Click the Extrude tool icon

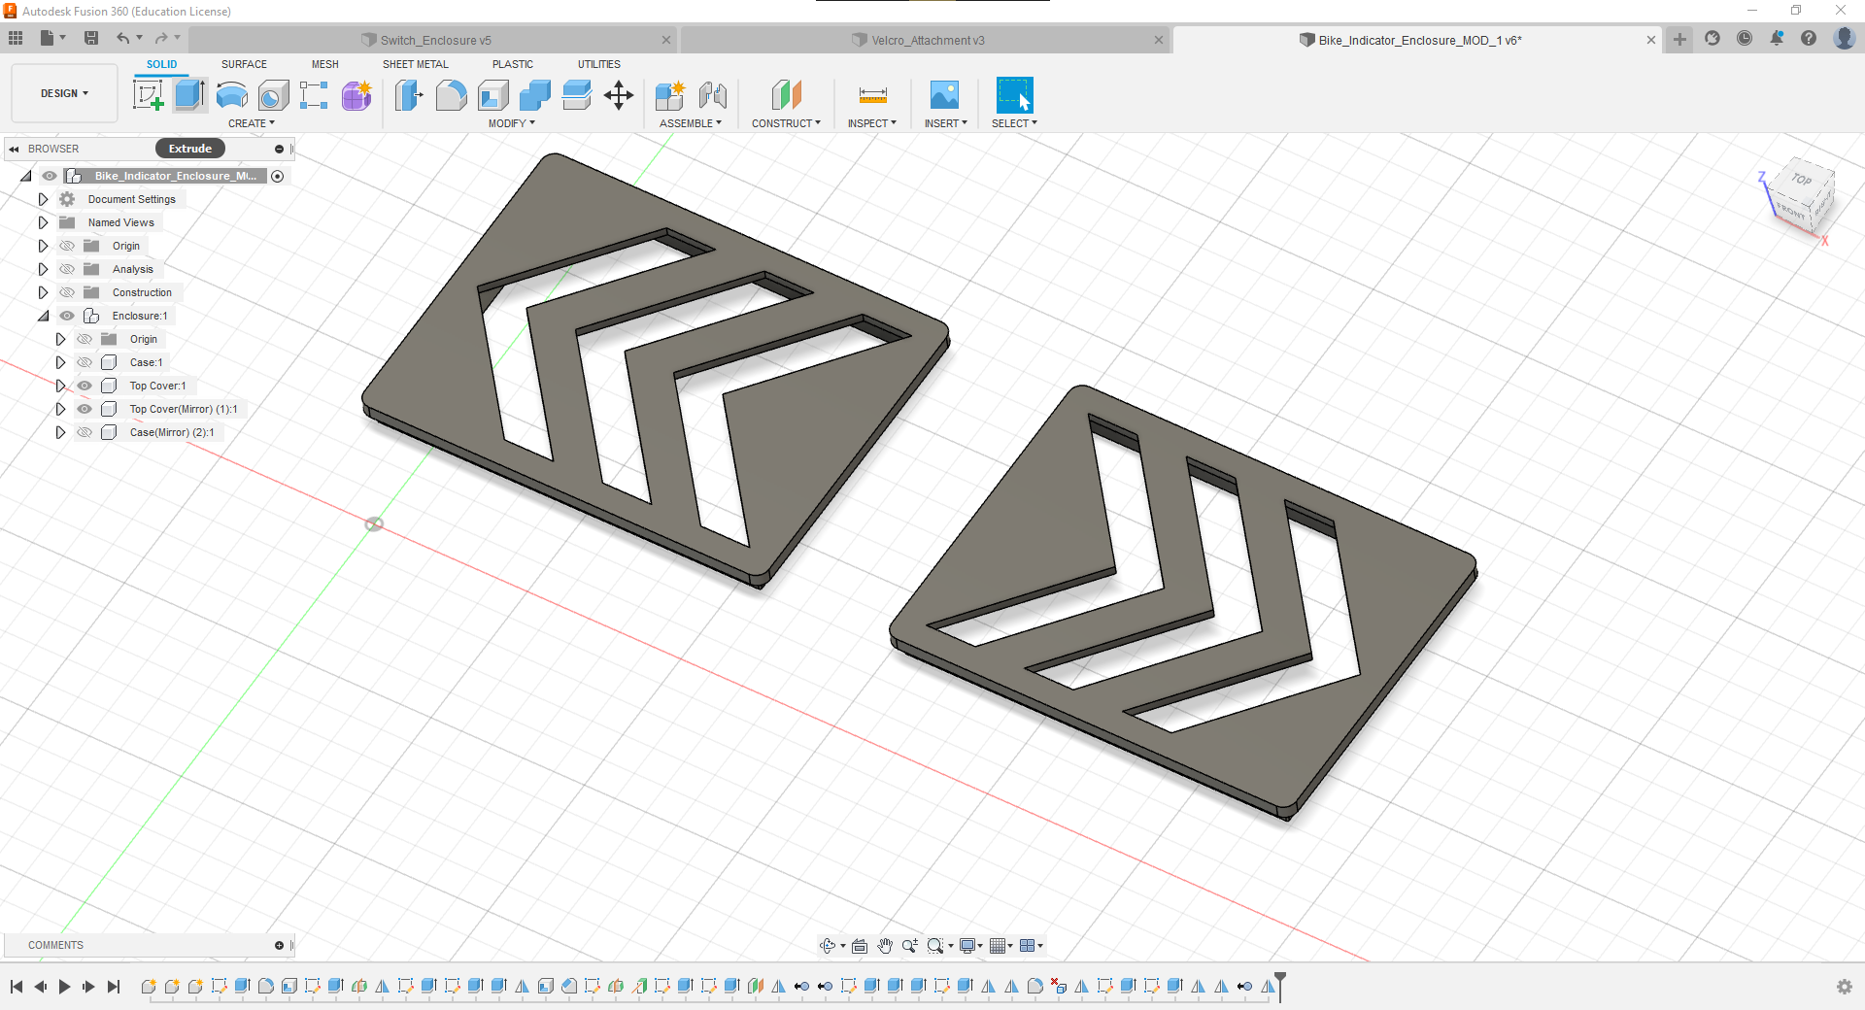pyautogui.click(x=189, y=95)
